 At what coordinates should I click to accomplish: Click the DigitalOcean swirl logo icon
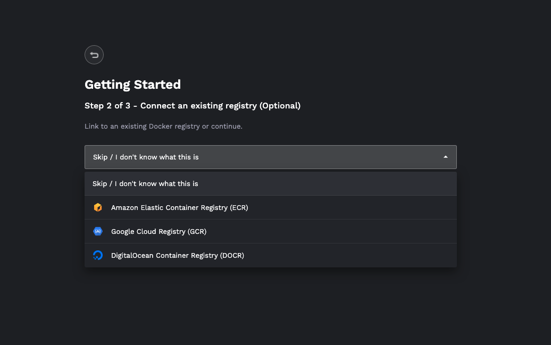(x=98, y=255)
